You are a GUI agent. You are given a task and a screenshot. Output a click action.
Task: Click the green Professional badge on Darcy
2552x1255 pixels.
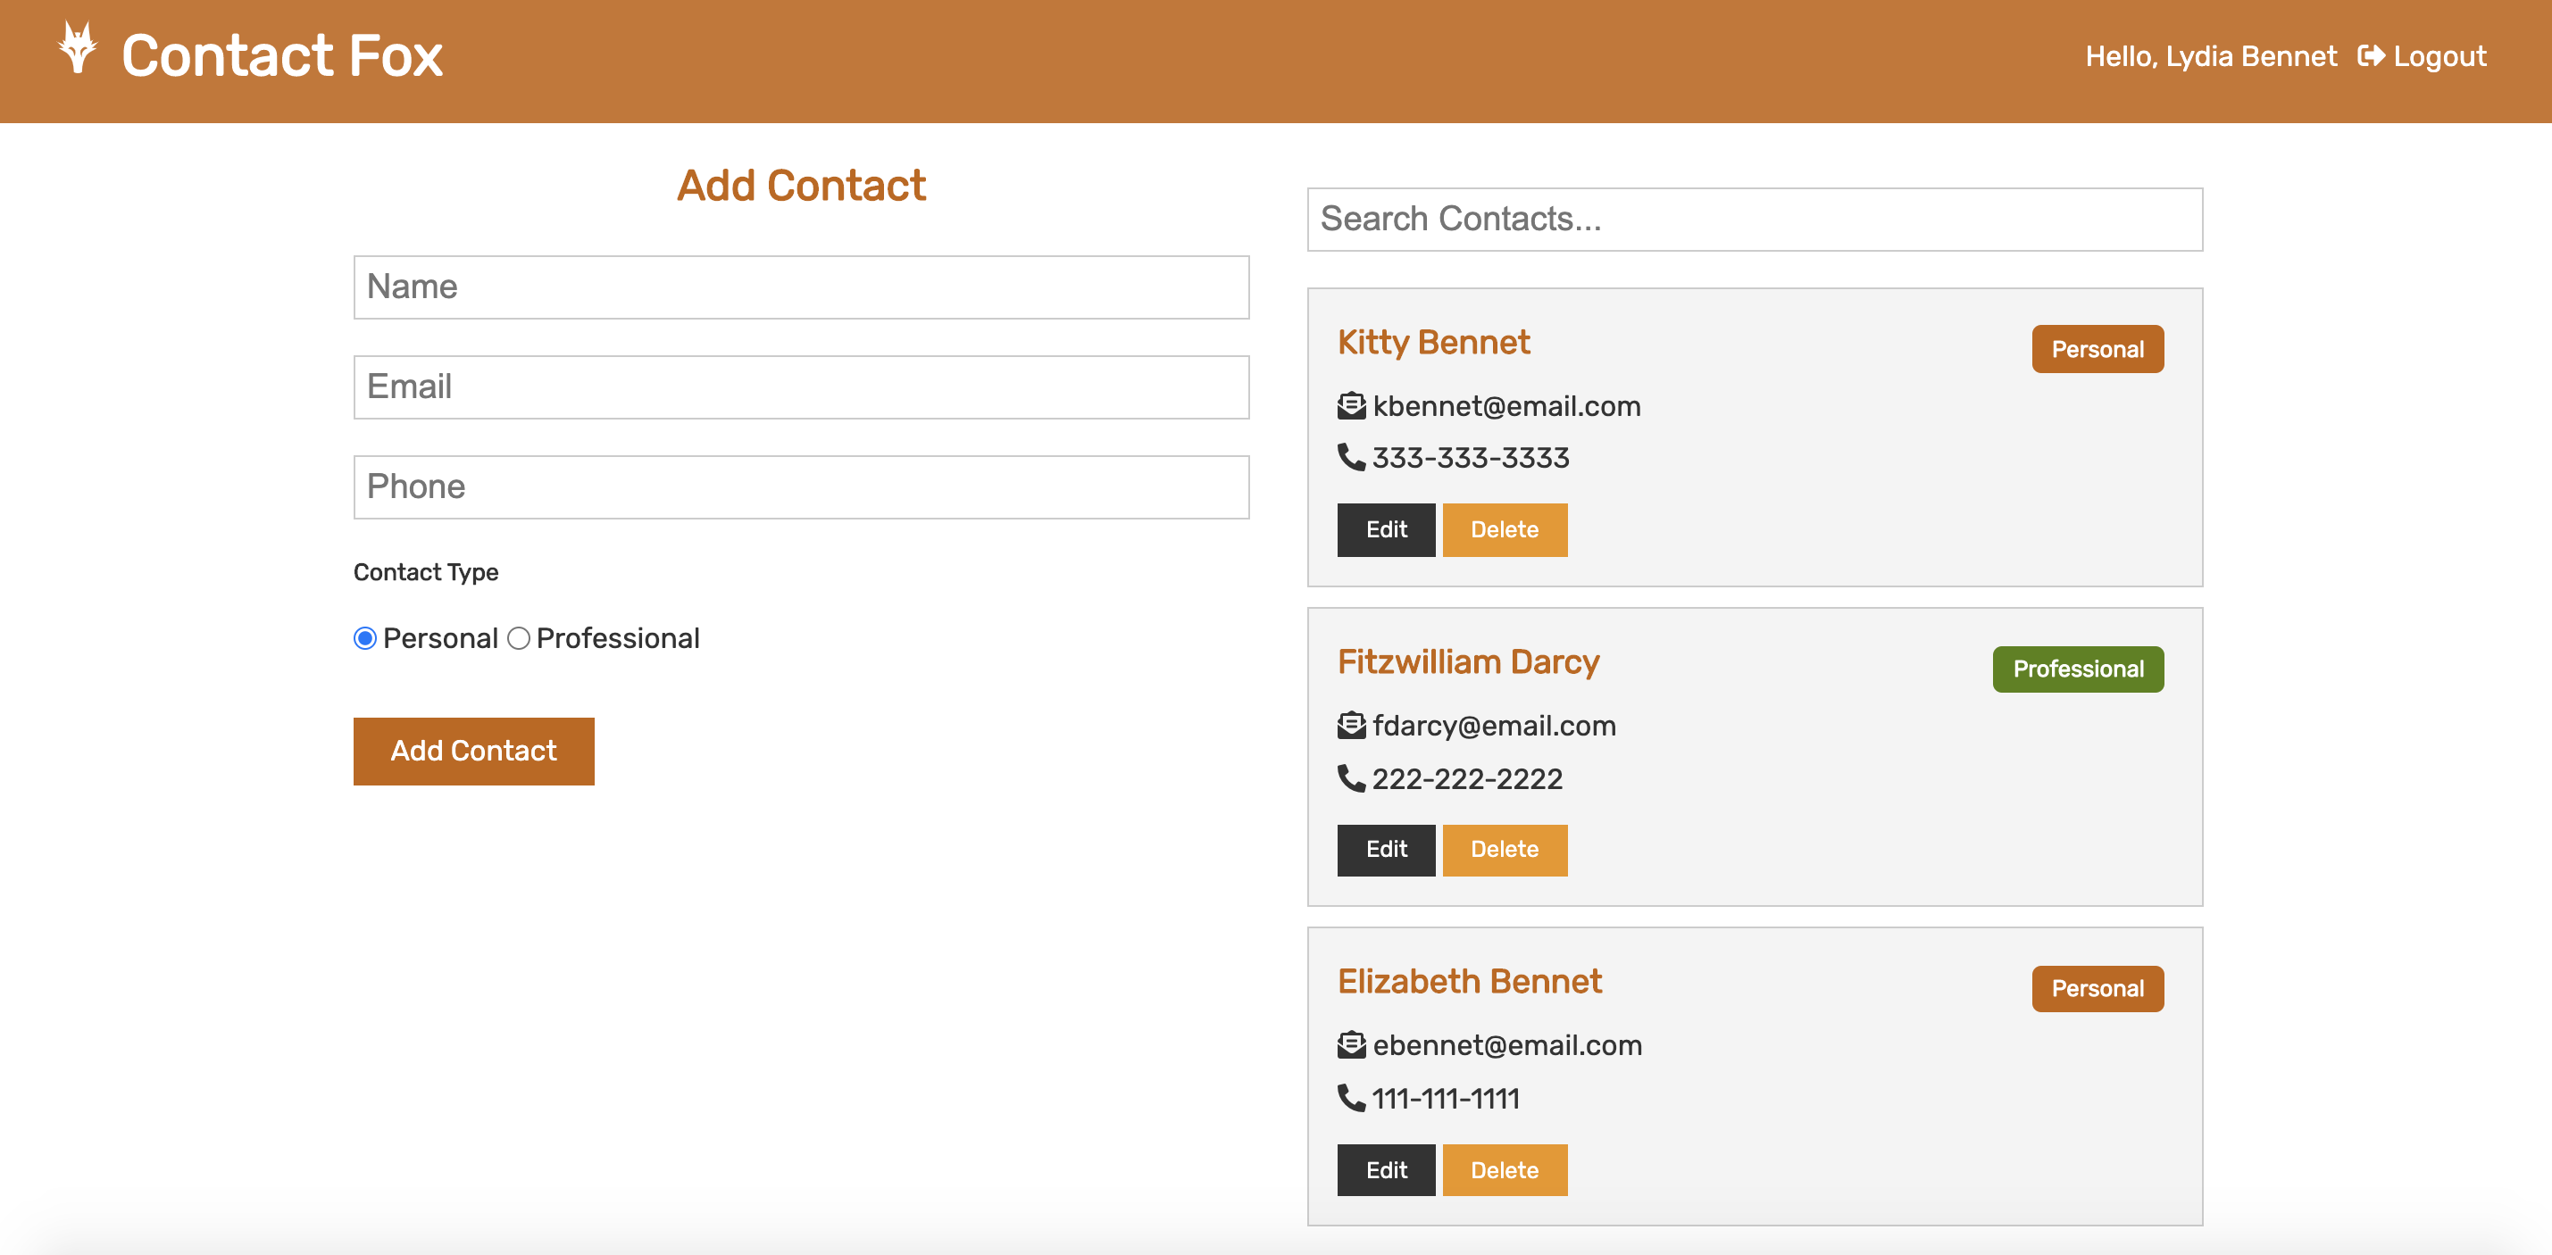point(2078,669)
